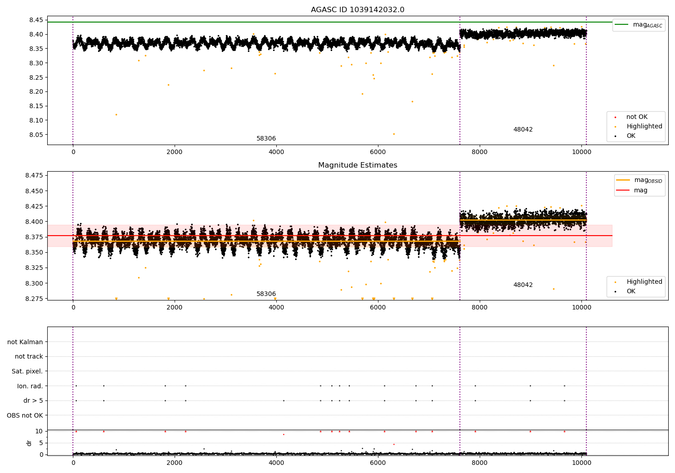Click the red mag line swatch in legend
This screenshot has height=473, width=675.
tap(623, 191)
